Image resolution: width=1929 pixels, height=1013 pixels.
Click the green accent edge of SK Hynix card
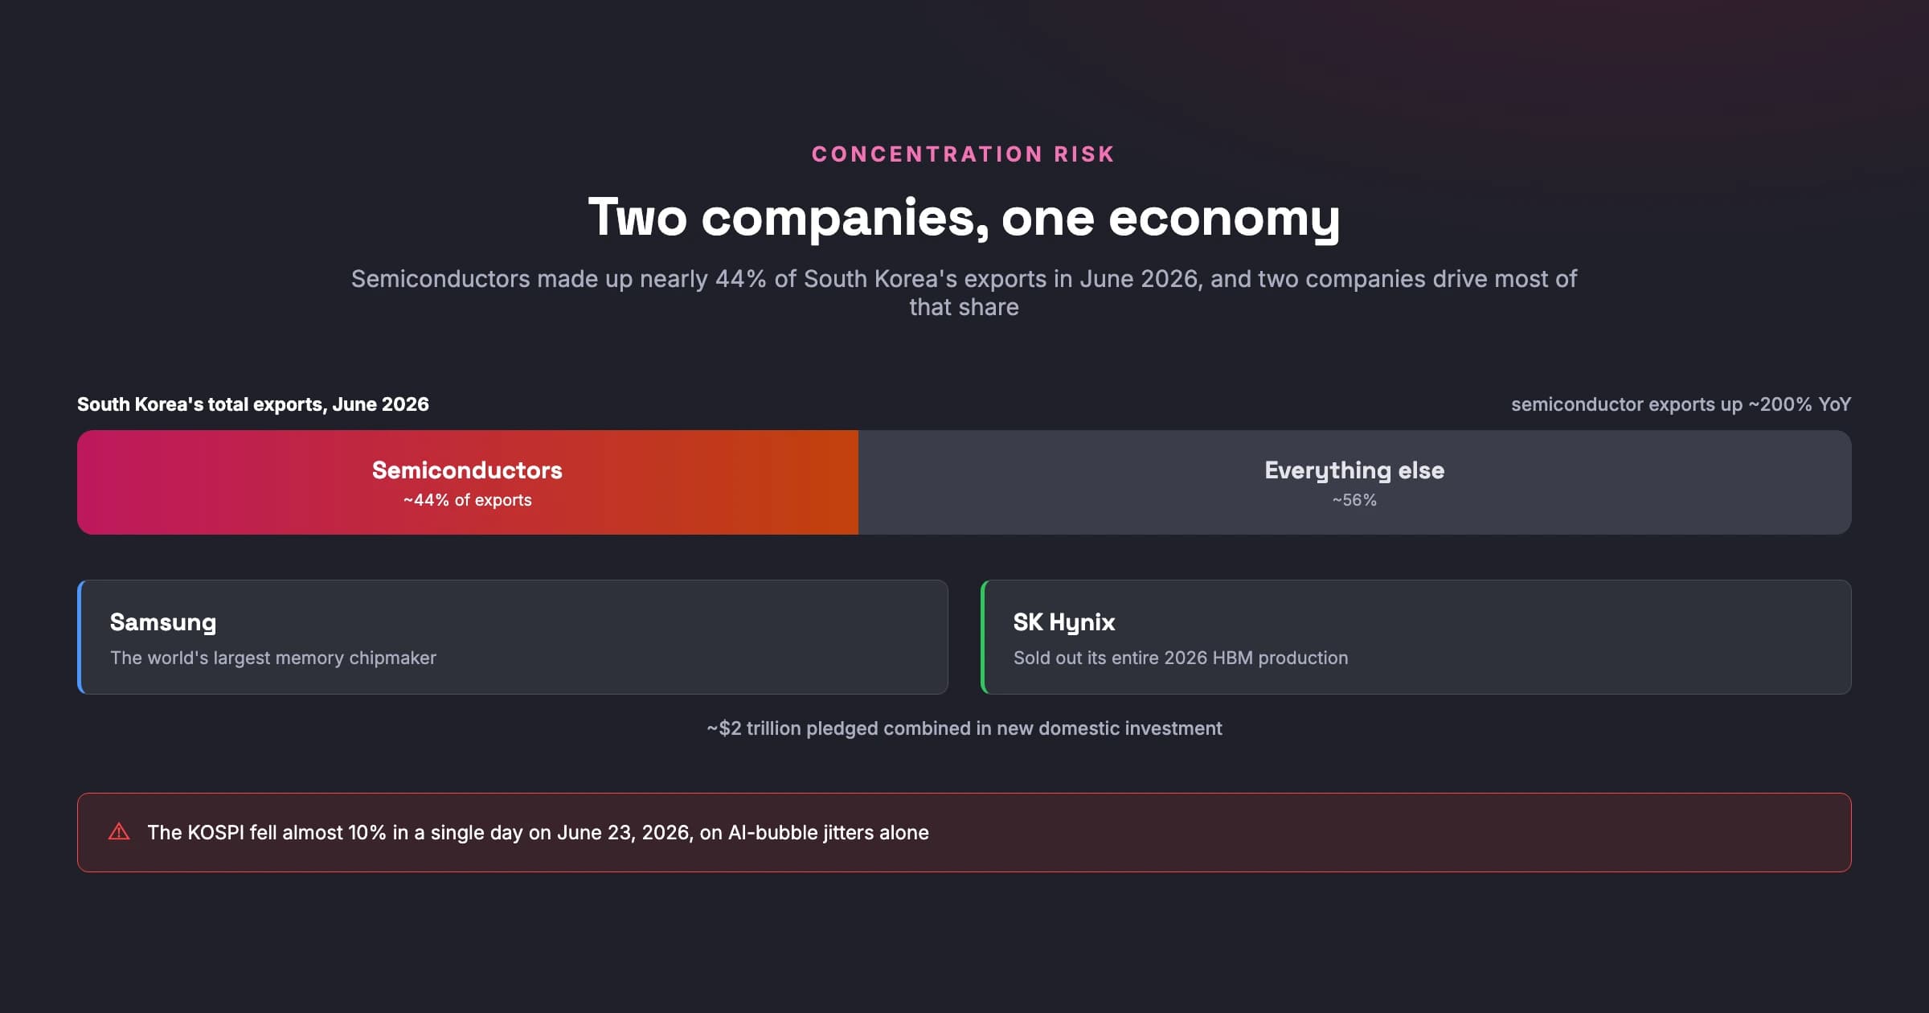(x=983, y=637)
